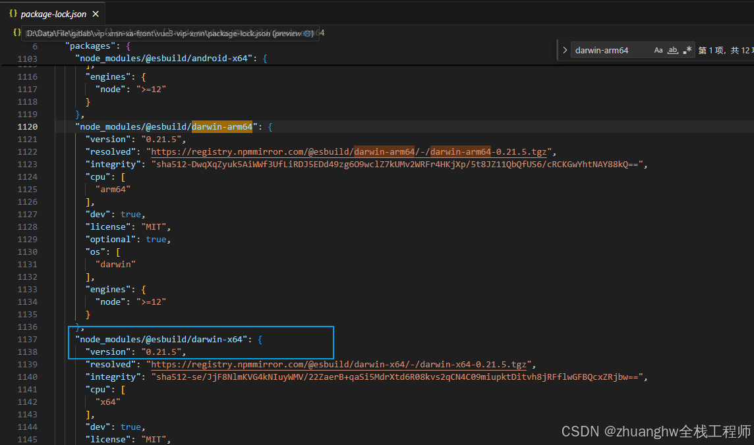
Task: Click the x64 cpu value on line 1142
Action: [x=107, y=402]
